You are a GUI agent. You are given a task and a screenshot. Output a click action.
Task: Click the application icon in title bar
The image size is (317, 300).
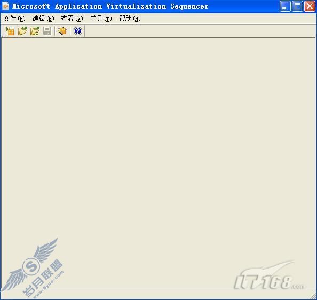click(5, 6)
